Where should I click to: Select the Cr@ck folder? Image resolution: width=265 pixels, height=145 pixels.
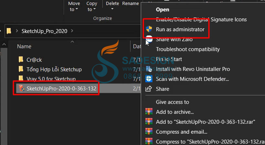(x=34, y=60)
